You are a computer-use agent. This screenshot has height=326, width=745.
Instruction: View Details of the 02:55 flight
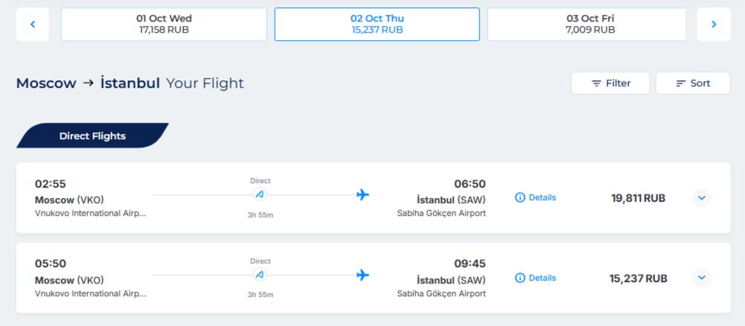tap(542, 198)
